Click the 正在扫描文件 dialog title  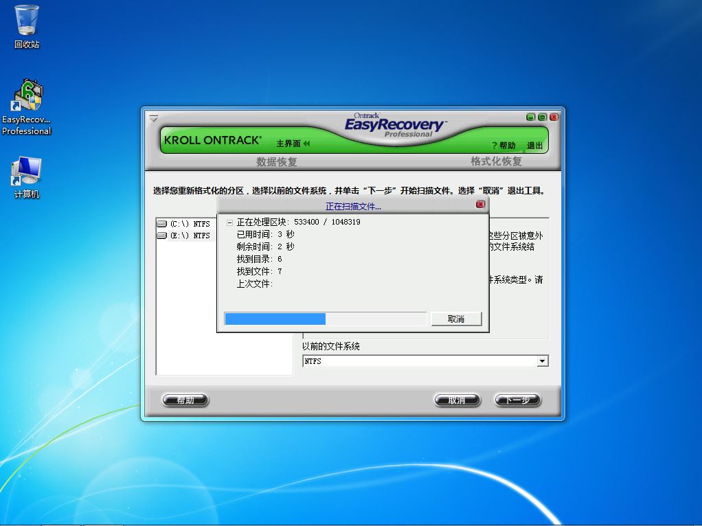point(353,207)
